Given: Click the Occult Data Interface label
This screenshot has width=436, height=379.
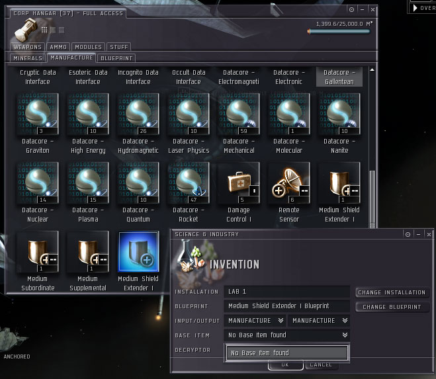Looking at the screenshot, I should click(x=189, y=77).
